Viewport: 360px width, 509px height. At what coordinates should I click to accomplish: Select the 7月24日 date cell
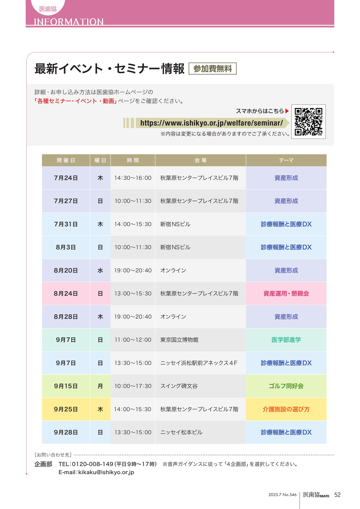coord(66,178)
